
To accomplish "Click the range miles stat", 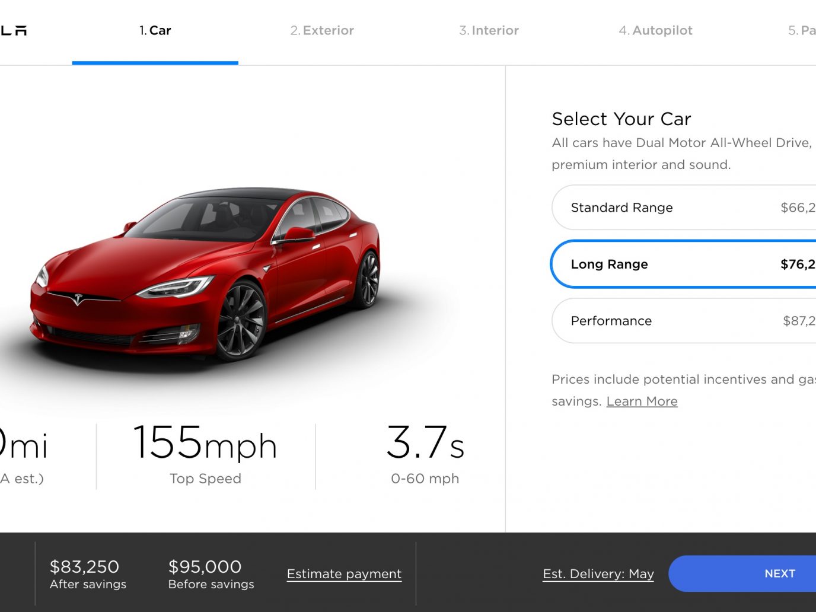I will pos(24,454).
